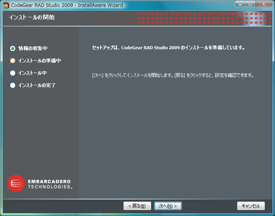Viewport: 275px width, 216px height.
Task: Click the インストールの開始 header text
Action: click(x=32, y=17)
